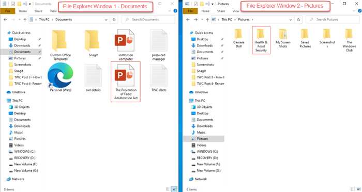Screen dimensions: 362x192
Task: Open the File tab in Documents window
Action: pos(8,11)
